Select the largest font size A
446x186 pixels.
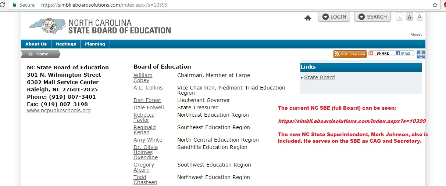tap(419, 17)
